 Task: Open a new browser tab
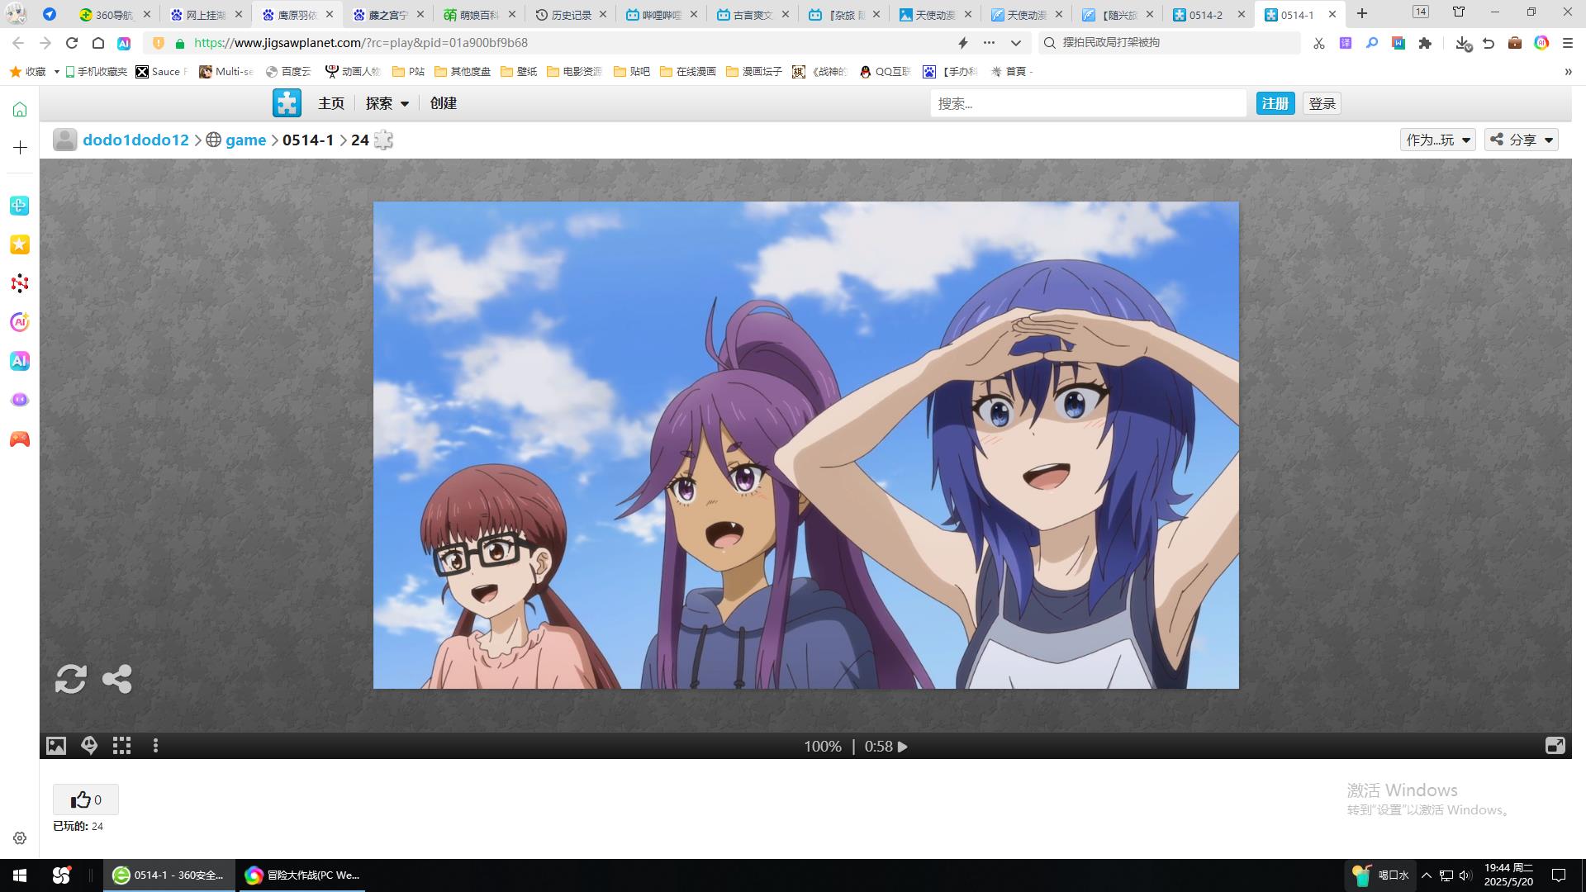(1362, 14)
